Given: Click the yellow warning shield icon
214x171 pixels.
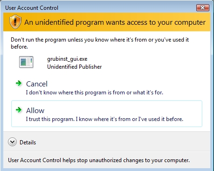Looking at the screenshot, I should pyautogui.click(x=15, y=22).
